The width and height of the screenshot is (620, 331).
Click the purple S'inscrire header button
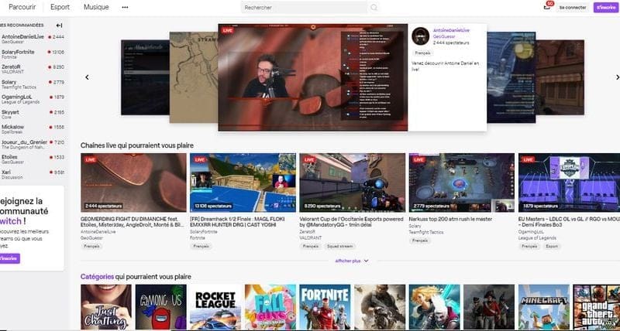point(606,8)
